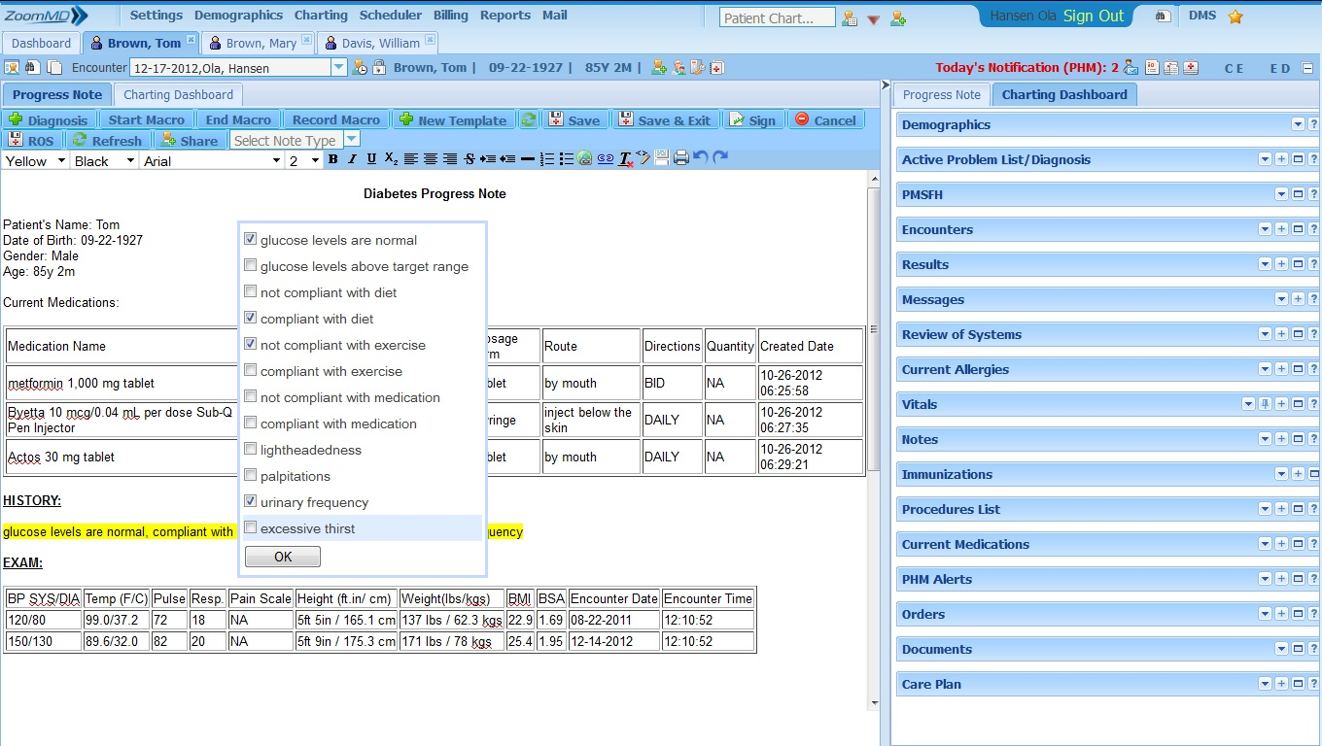The image size is (1322, 746).
Task: Open the Settings menu
Action: [156, 16]
